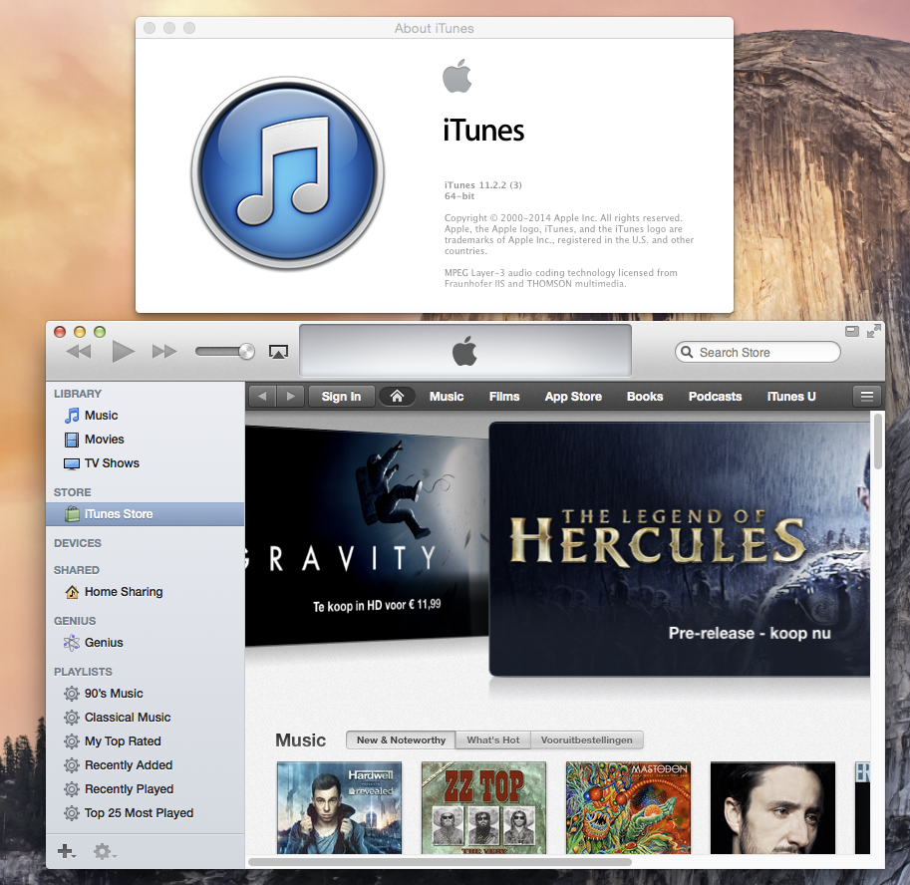Image resolution: width=910 pixels, height=885 pixels.
Task: Open the My Top Rated playlist
Action: pyautogui.click(x=146, y=741)
